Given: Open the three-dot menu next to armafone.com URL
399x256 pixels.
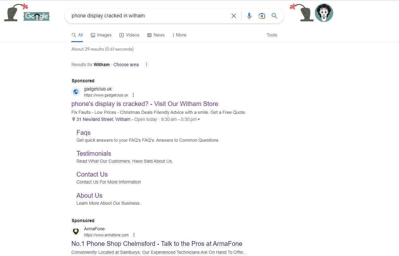Looking at the screenshot, I should click(134, 235).
